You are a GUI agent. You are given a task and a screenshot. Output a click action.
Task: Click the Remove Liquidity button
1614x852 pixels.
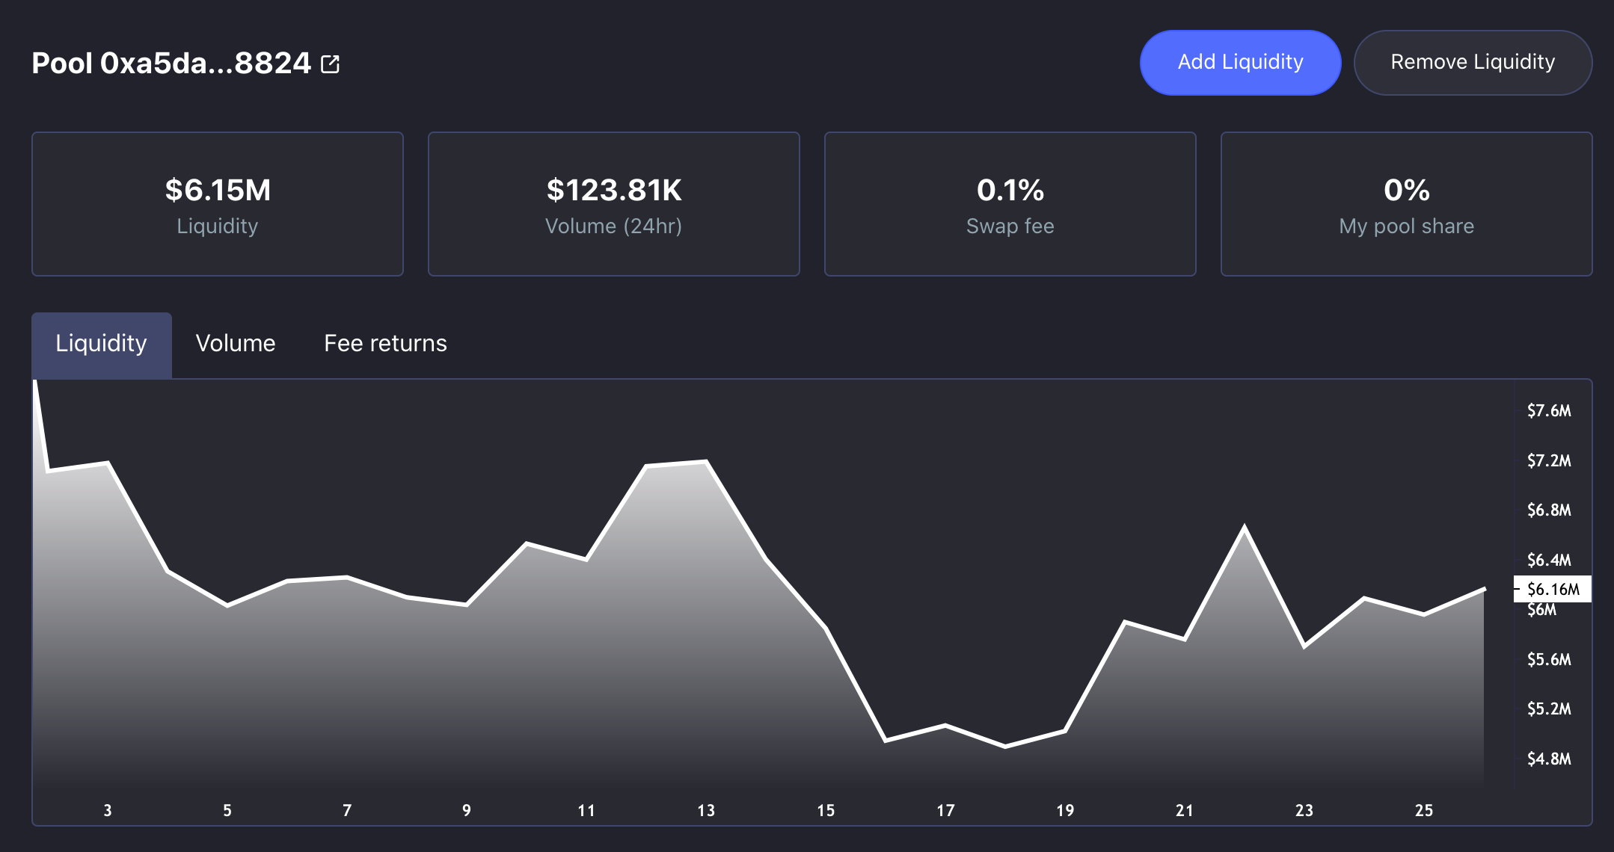tap(1473, 62)
